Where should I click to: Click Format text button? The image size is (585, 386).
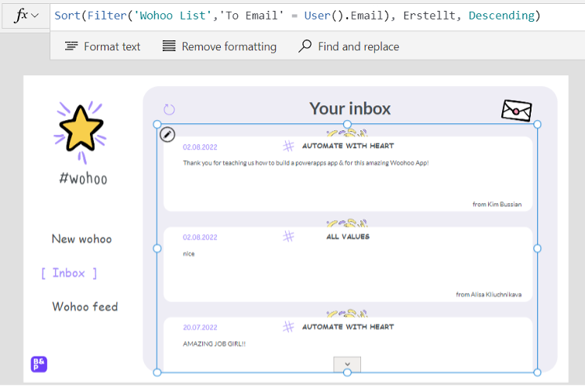click(x=102, y=47)
